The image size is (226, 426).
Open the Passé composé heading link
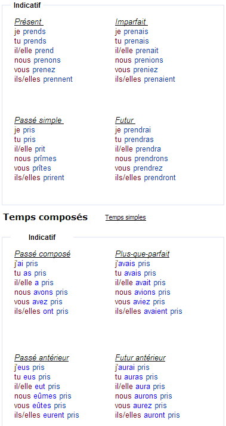click(x=42, y=254)
